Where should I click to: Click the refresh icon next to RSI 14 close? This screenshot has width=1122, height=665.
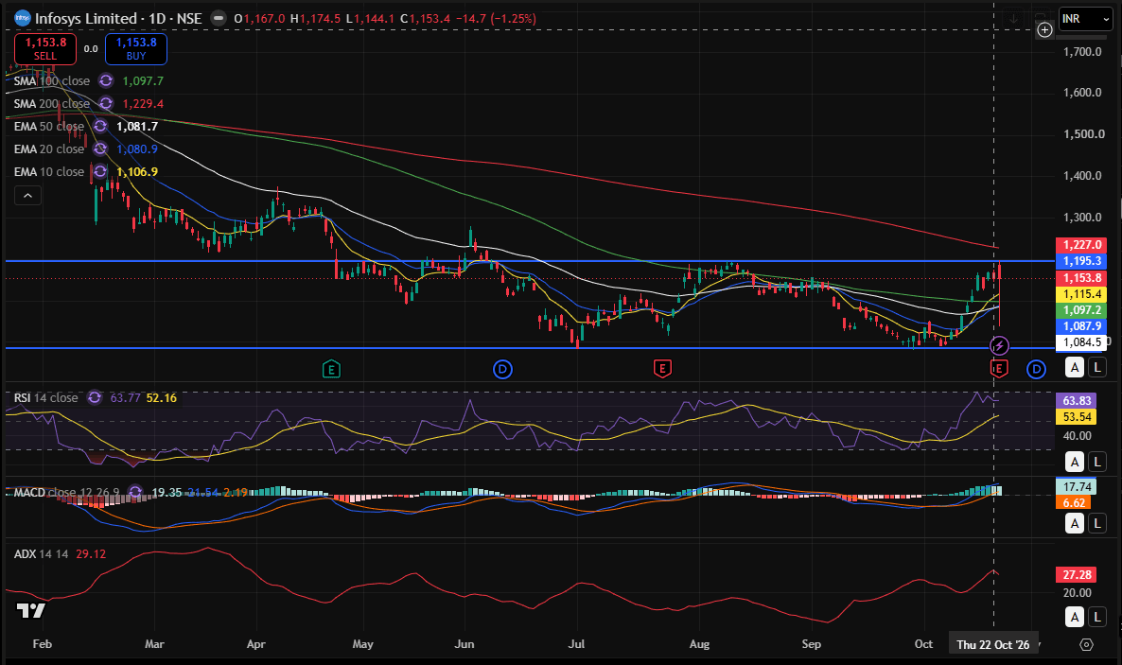click(x=95, y=397)
